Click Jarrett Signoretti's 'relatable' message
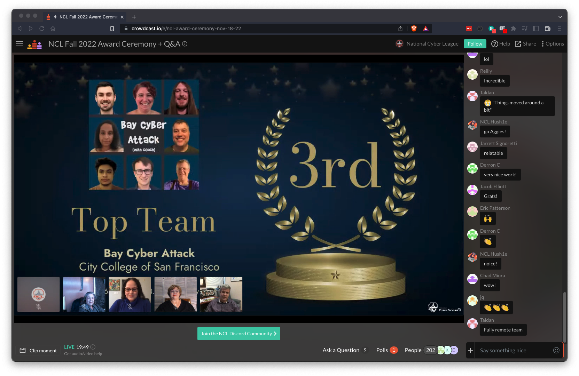Image resolution: width=579 pixels, height=376 pixels. coord(493,153)
